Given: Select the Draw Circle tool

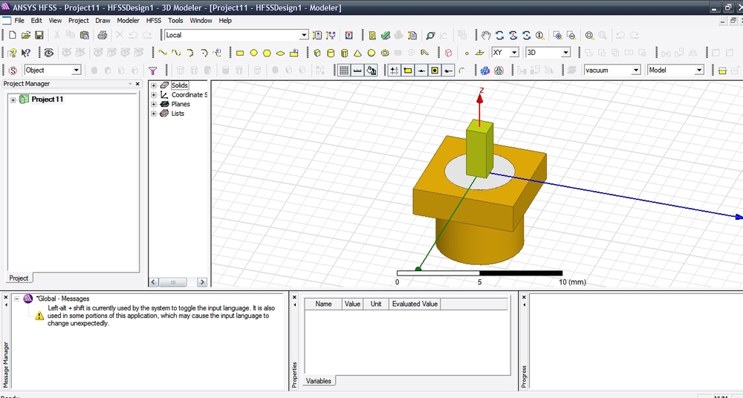Looking at the screenshot, I should click(x=253, y=53).
